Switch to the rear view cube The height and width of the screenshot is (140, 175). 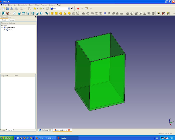point(33,13)
